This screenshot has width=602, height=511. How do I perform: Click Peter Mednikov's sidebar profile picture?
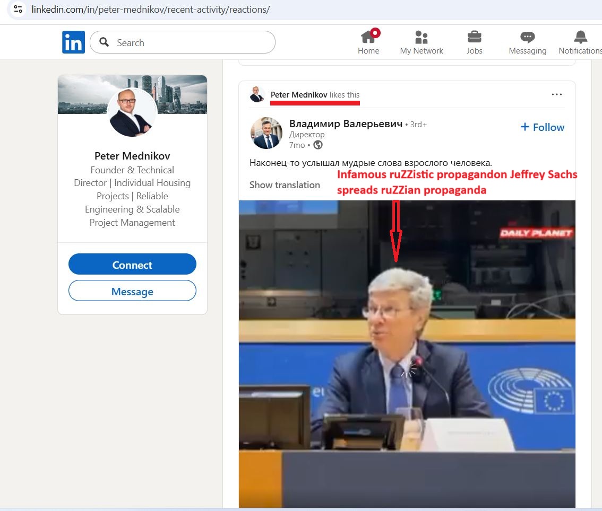click(132, 112)
